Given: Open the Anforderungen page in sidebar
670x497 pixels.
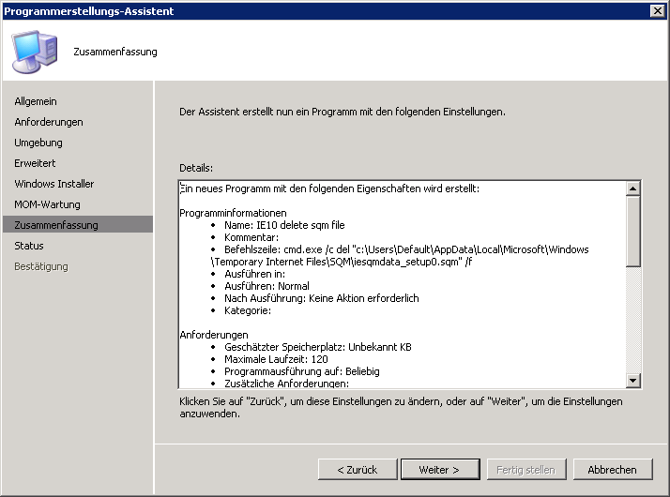Looking at the screenshot, I should click(x=49, y=122).
